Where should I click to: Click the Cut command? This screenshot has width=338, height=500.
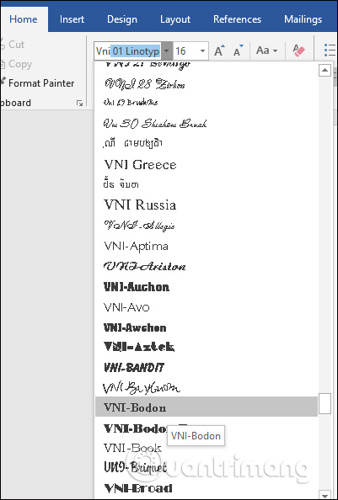[13, 45]
